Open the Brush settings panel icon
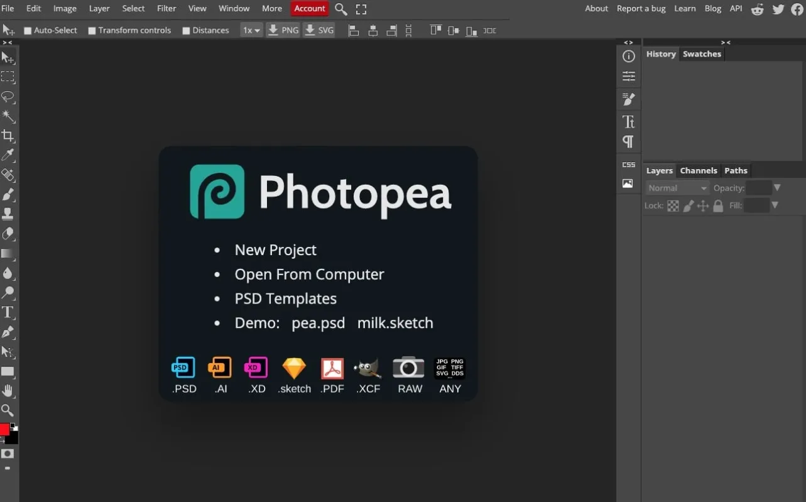 coord(628,99)
